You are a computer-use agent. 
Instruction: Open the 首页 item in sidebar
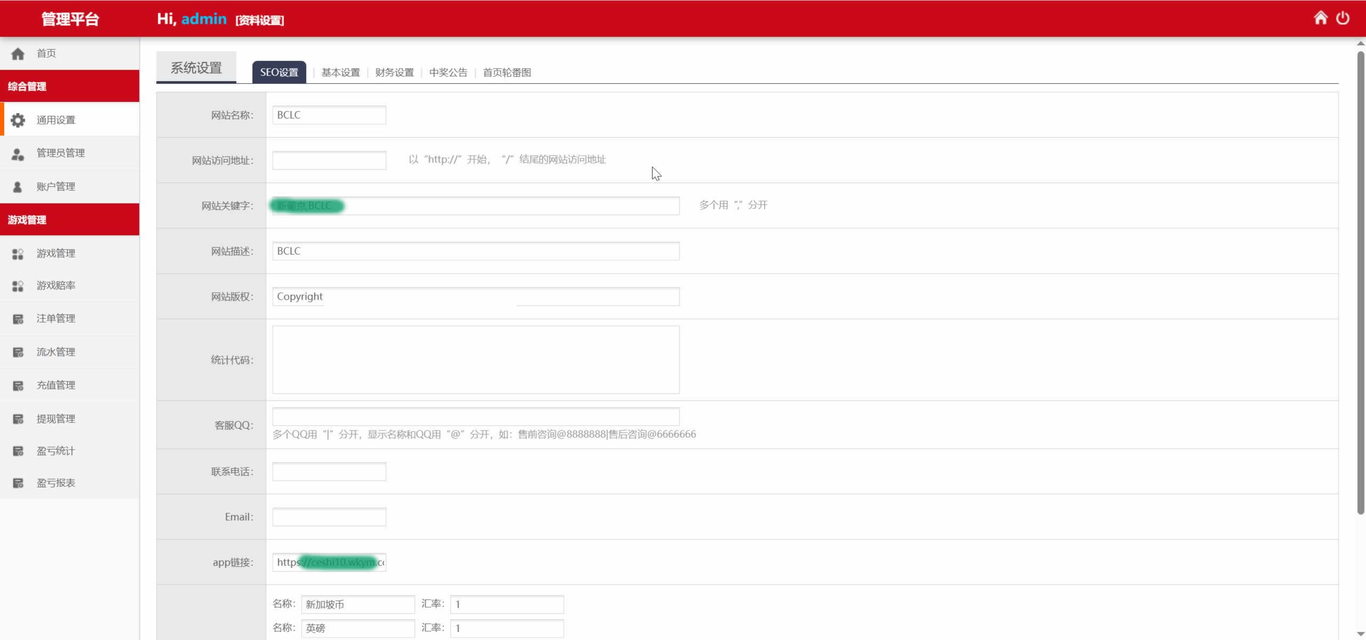46,53
